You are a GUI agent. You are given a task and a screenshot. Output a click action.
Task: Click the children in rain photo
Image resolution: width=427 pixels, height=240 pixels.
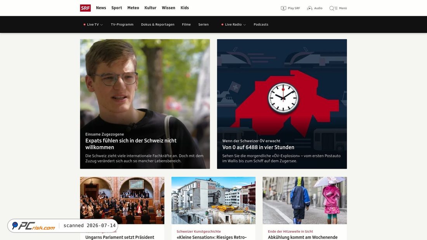pyautogui.click(x=305, y=200)
